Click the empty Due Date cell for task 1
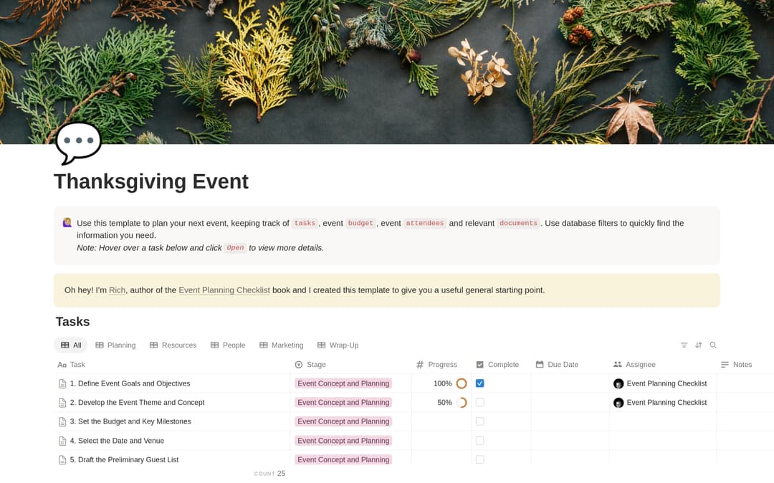The height and width of the screenshot is (483, 774). click(x=570, y=383)
